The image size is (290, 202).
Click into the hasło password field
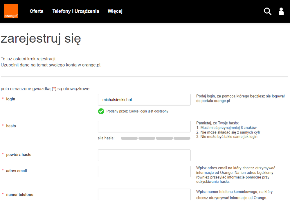pyautogui.click(x=144, y=127)
